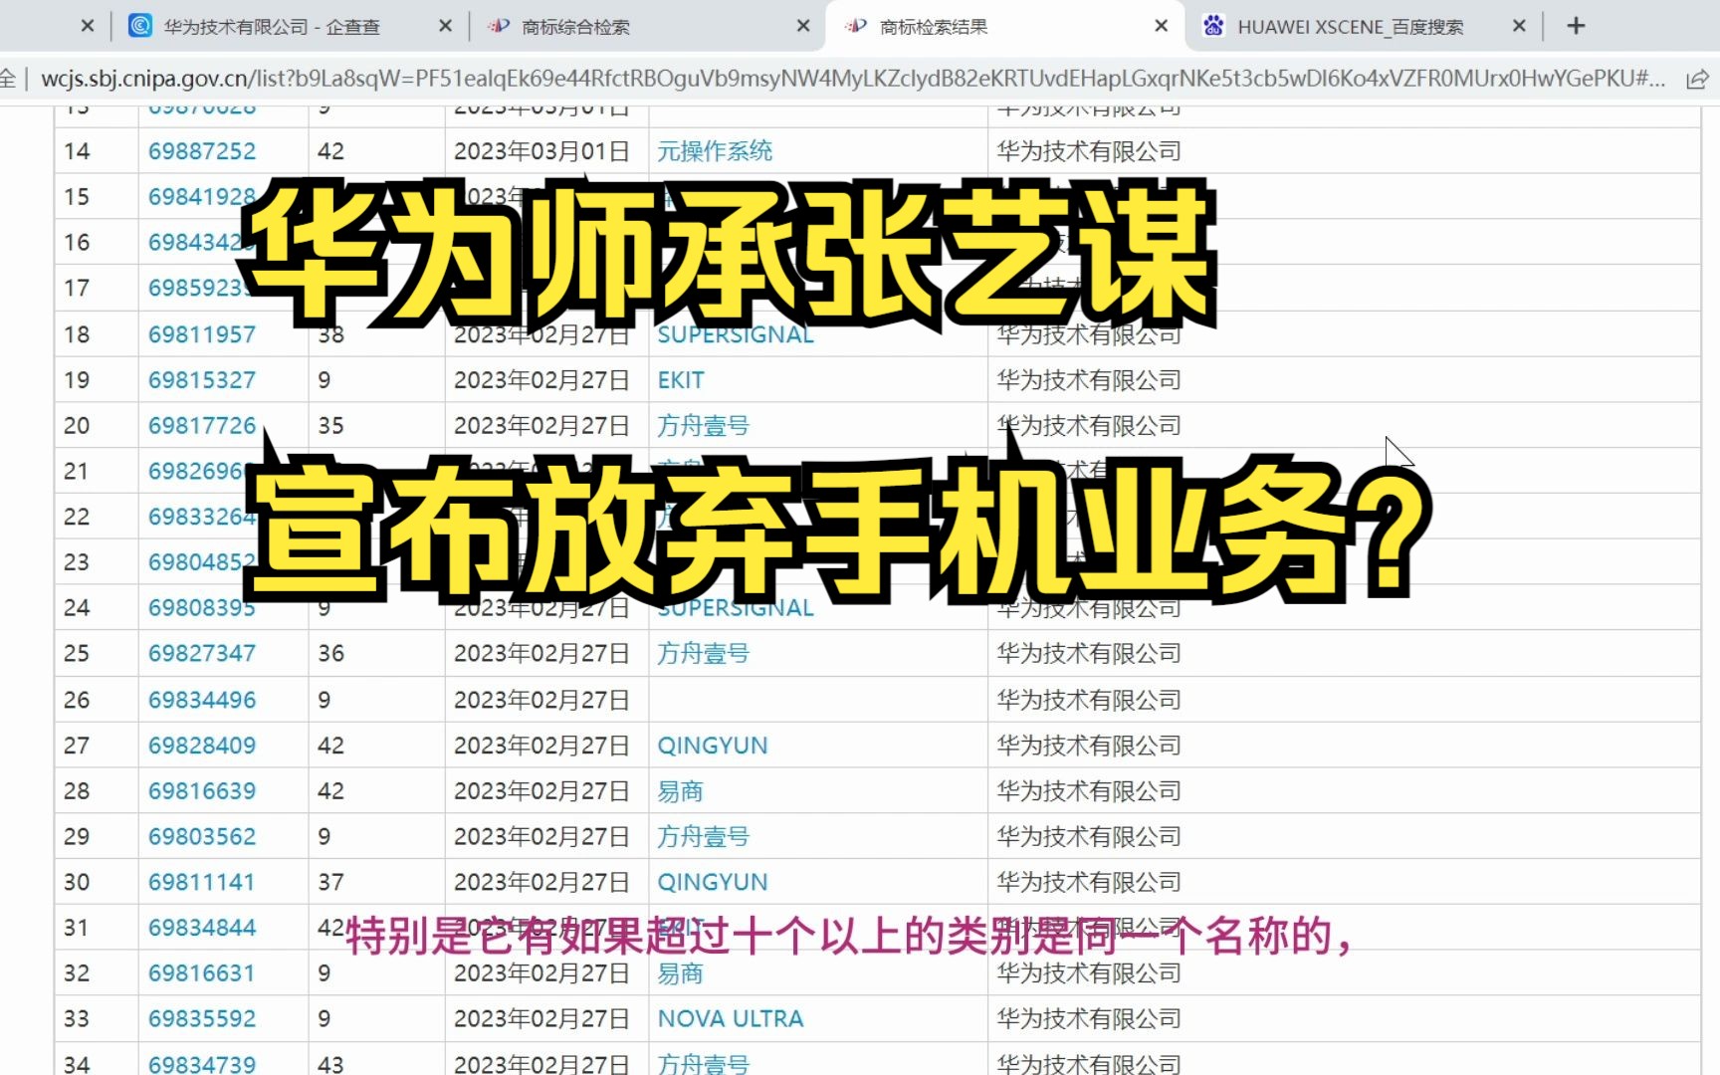The width and height of the screenshot is (1720, 1075).
Task: Open 方舟壹号 trademark in row 29
Action: pyautogui.click(x=703, y=837)
